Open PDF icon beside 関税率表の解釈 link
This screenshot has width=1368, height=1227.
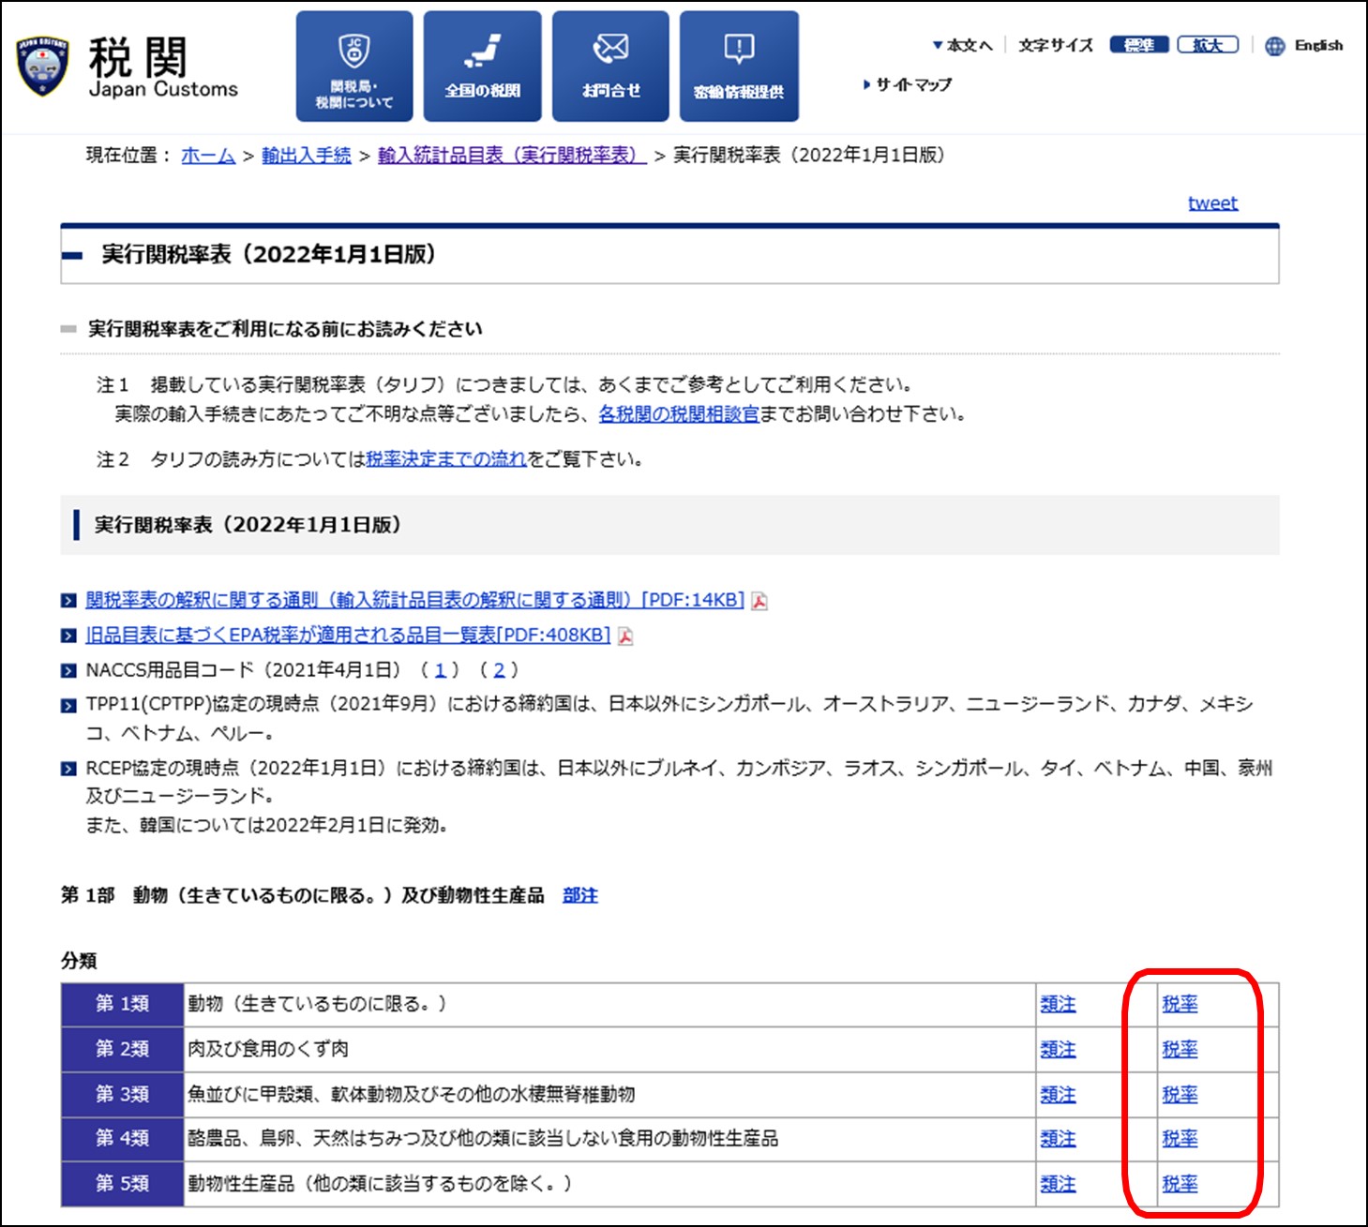coord(759,601)
